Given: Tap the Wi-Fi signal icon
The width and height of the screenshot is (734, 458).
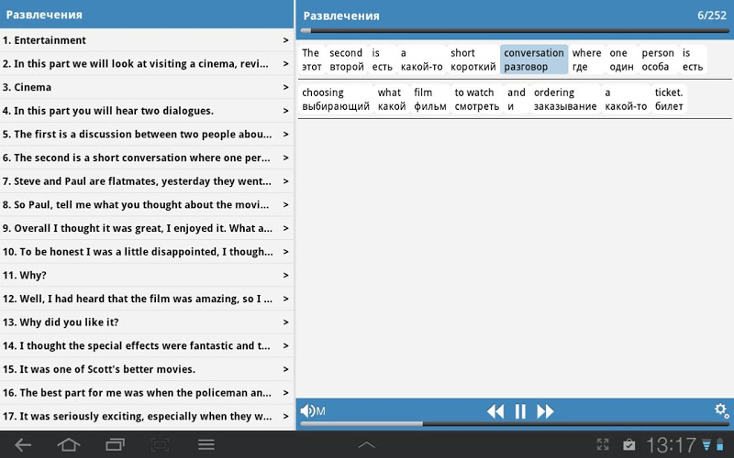Looking at the screenshot, I should [x=706, y=445].
